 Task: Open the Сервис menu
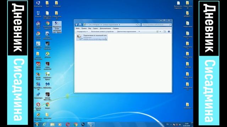click(95, 29)
